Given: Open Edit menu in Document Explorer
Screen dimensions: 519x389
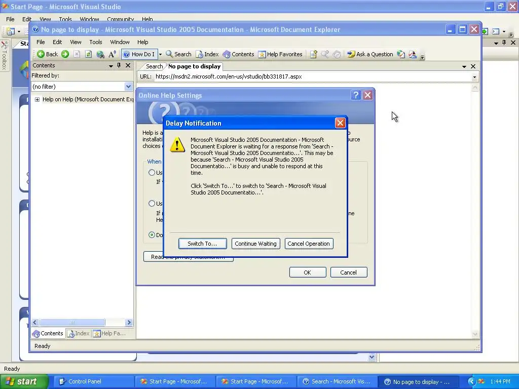Looking at the screenshot, I should pyautogui.click(x=57, y=42).
